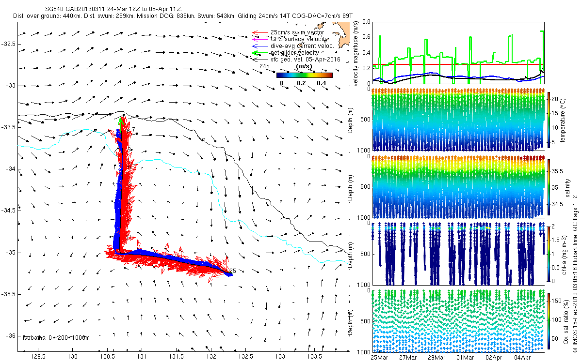Click the oxygen saturation ratio colorbar
Screen dimensions: 582x363
(549, 321)
